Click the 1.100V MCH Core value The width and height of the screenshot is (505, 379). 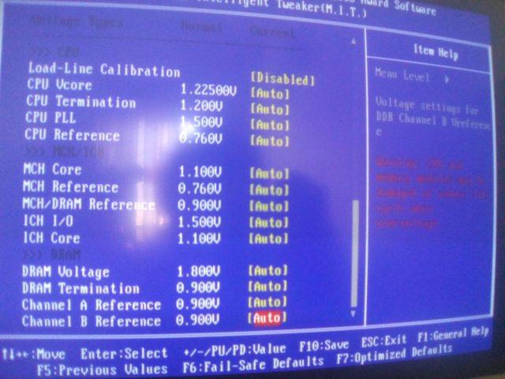(x=200, y=172)
